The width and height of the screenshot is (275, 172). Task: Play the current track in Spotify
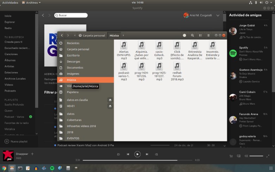click(x=137, y=154)
